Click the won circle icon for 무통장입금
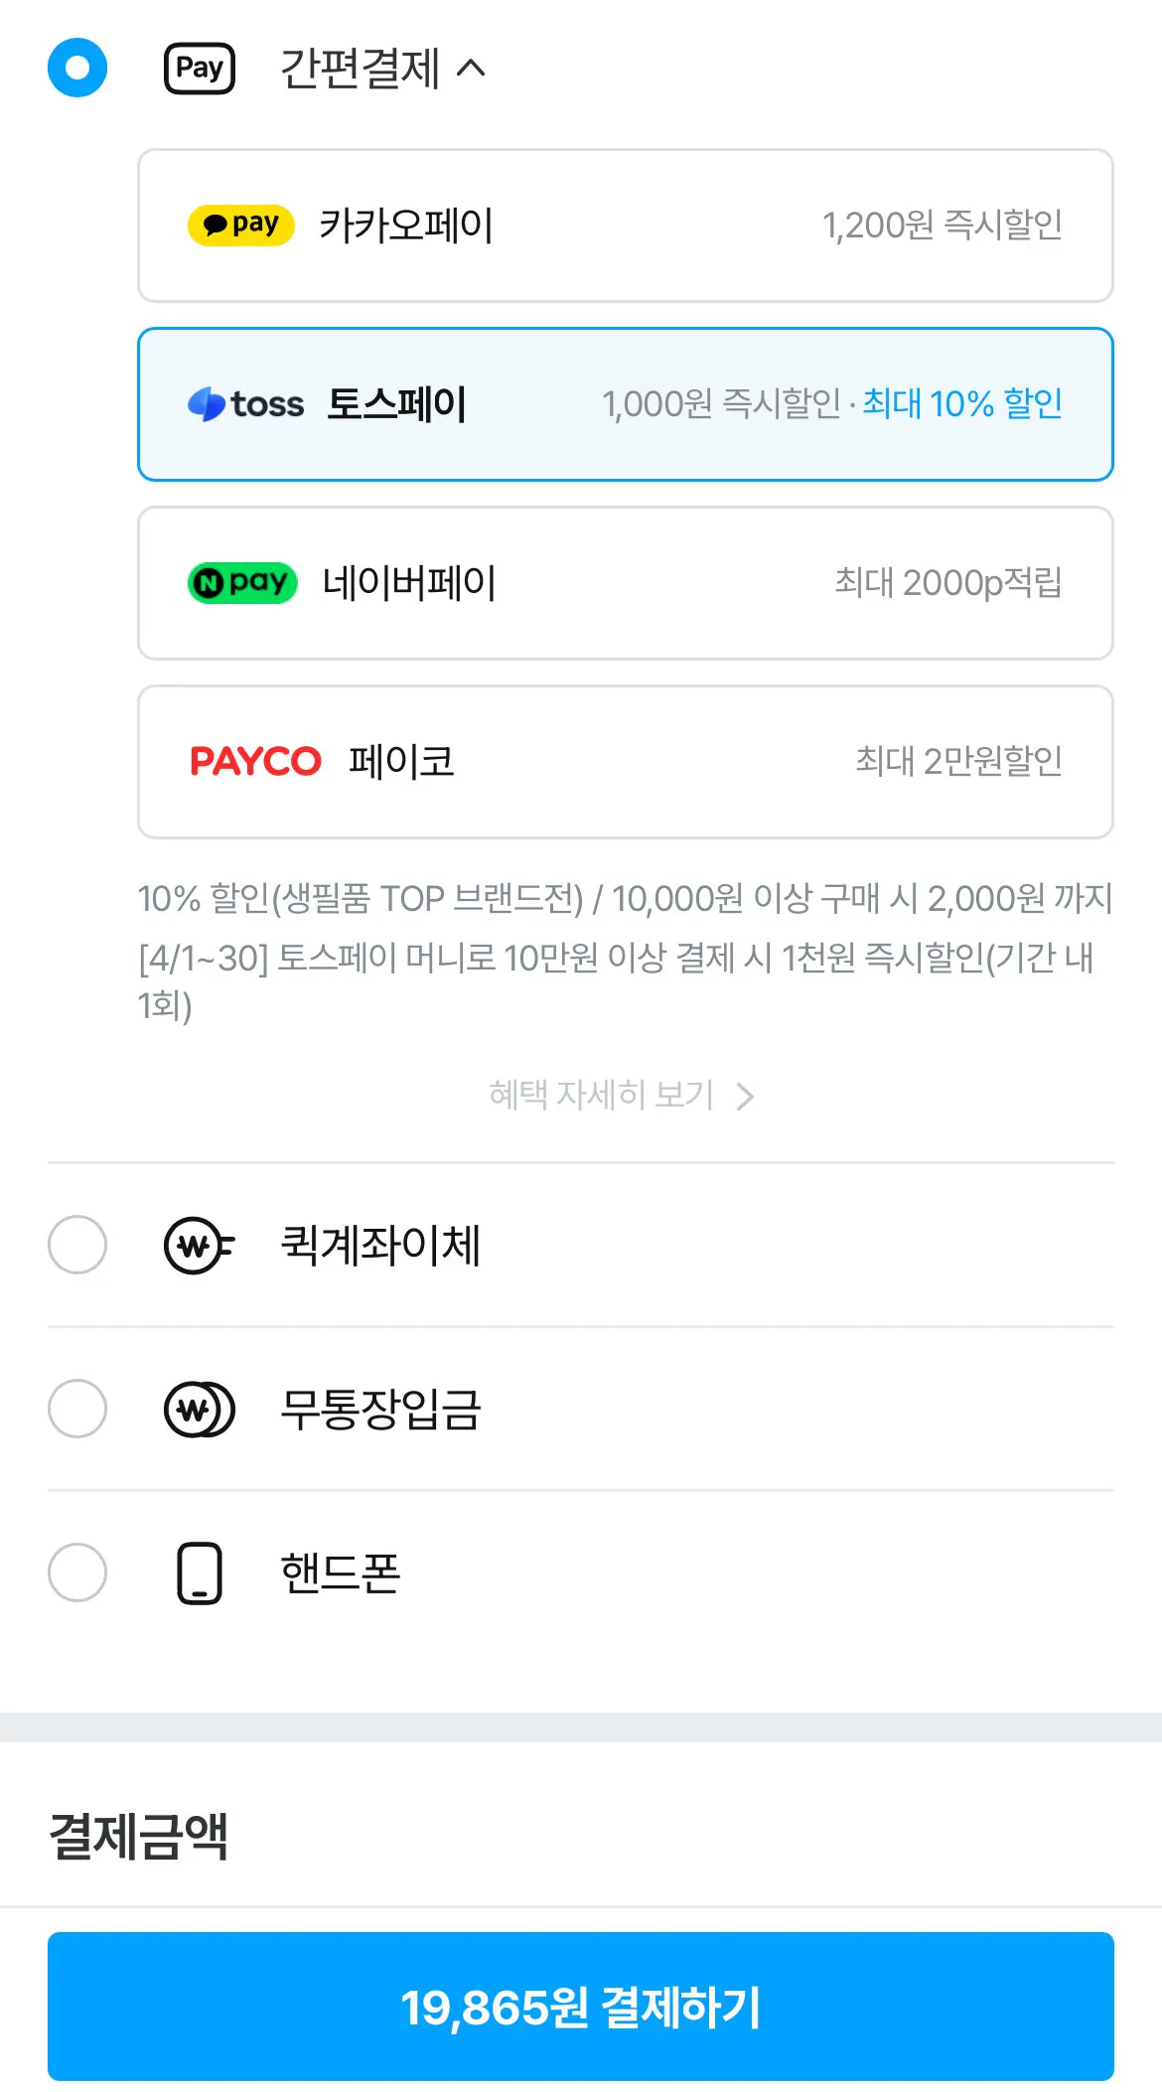The image size is (1162, 2092). pos(198,1410)
